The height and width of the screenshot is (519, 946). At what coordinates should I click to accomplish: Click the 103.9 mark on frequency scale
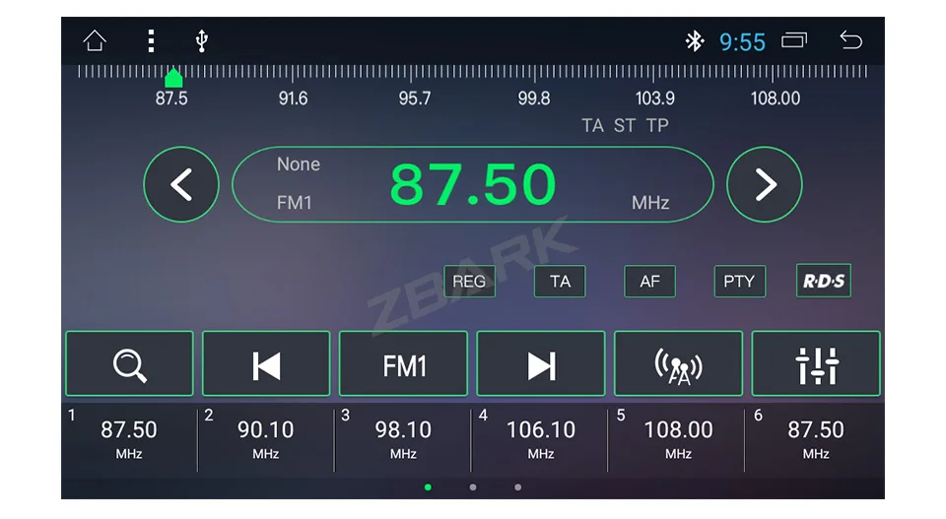(654, 98)
